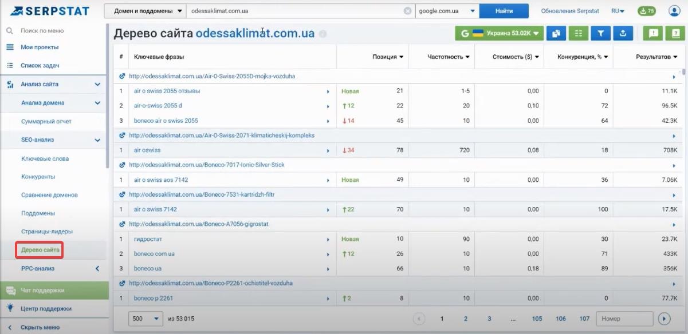Screen dimensions: 688x334
Task: Click the table vertical scrollbar
Action: (683, 73)
